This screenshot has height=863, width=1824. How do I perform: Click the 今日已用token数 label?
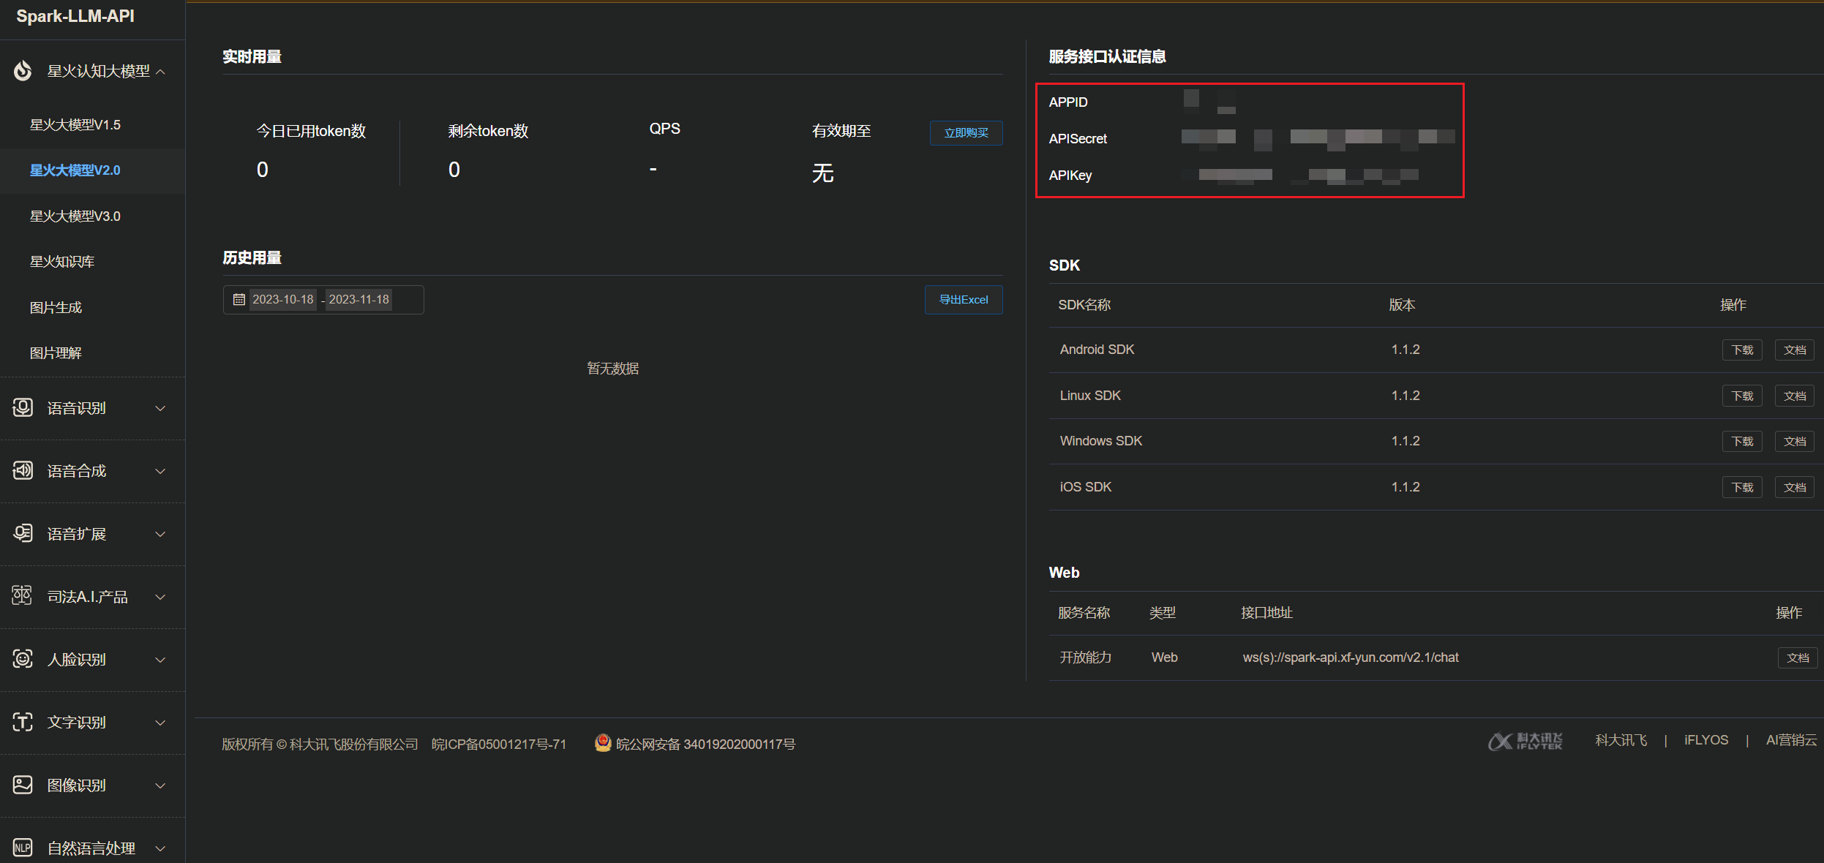pos(310,131)
